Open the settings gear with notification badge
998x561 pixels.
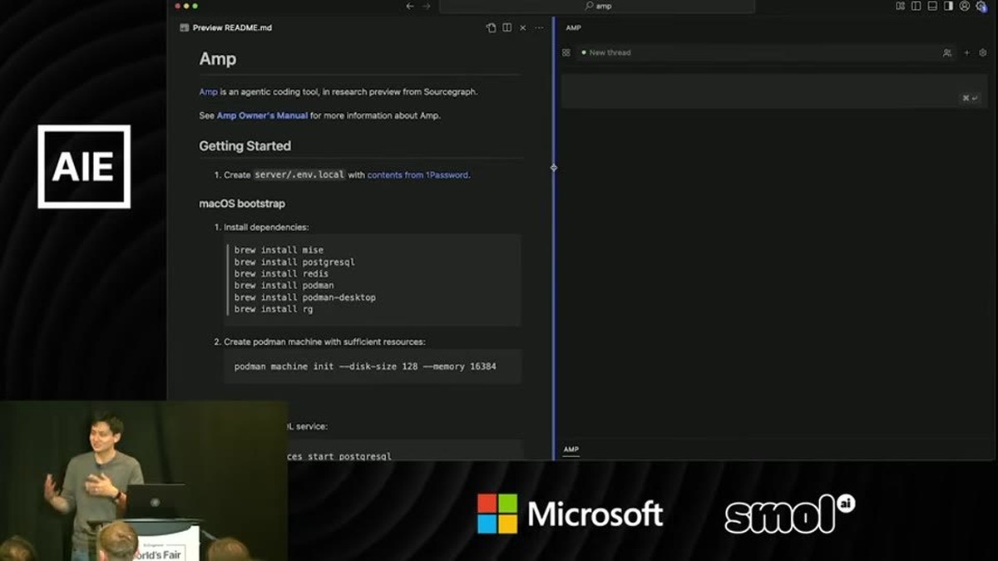coord(981,7)
